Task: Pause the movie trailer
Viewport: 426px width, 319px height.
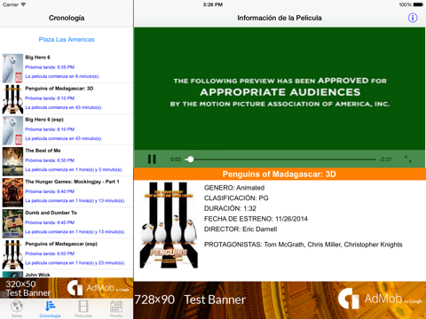Action: [152, 159]
